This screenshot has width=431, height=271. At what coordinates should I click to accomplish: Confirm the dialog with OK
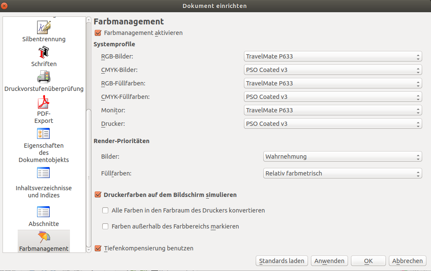368,261
